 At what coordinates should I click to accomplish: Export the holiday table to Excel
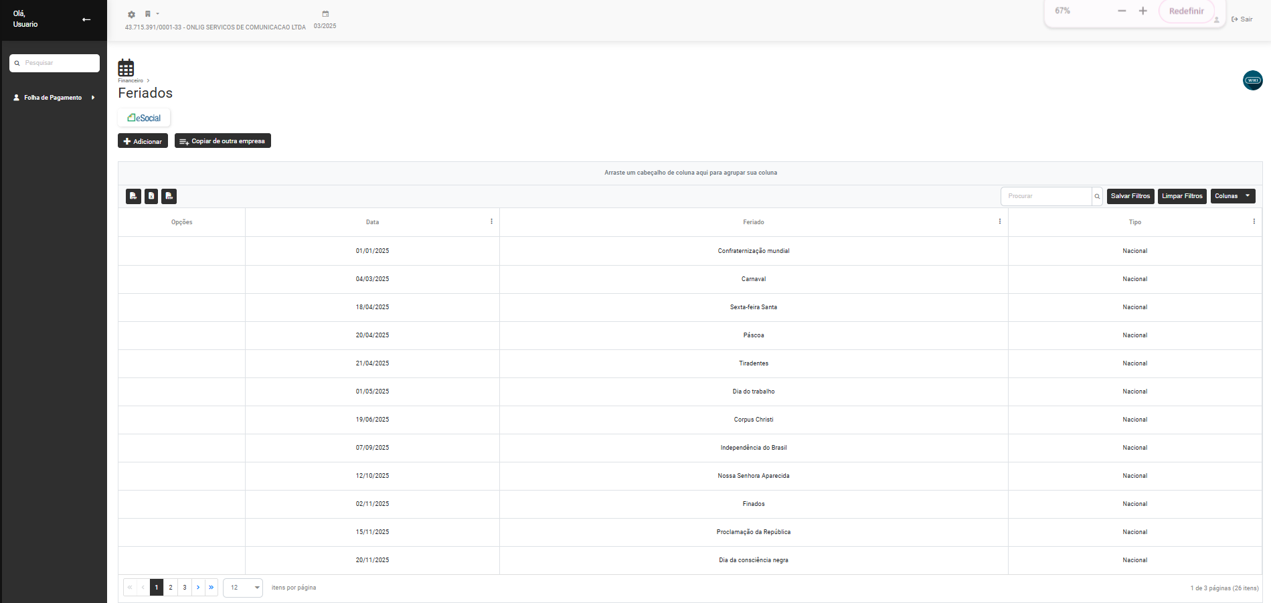pos(151,196)
